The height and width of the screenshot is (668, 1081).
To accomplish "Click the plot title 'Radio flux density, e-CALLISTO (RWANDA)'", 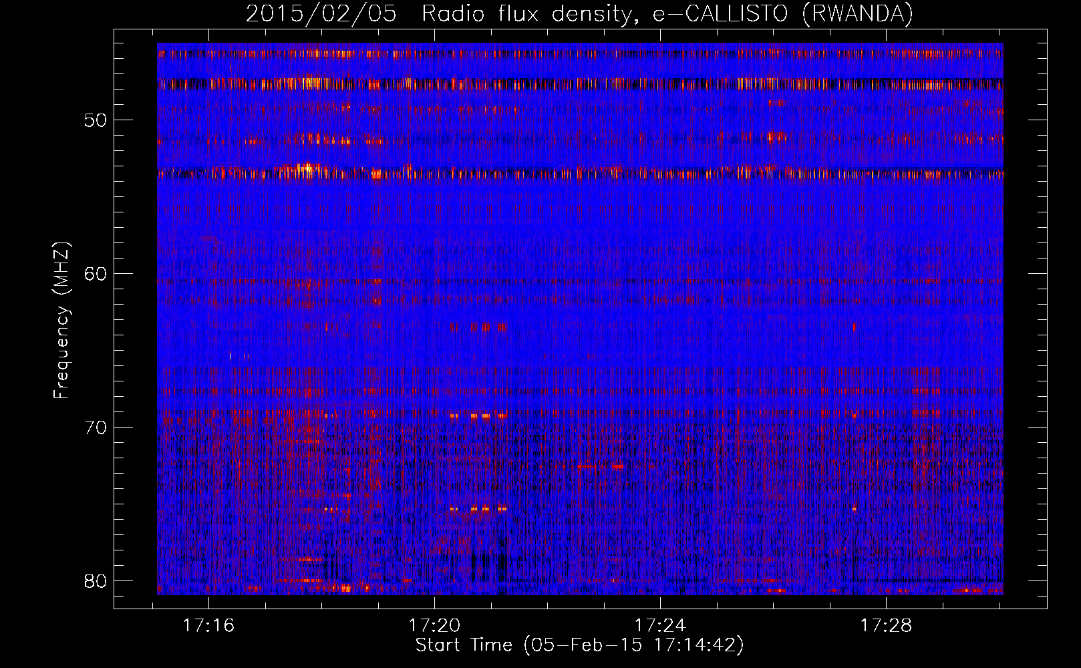I will tap(667, 13).
